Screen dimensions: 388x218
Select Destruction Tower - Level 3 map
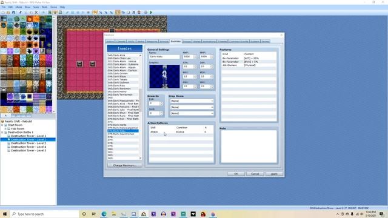tap(28, 143)
